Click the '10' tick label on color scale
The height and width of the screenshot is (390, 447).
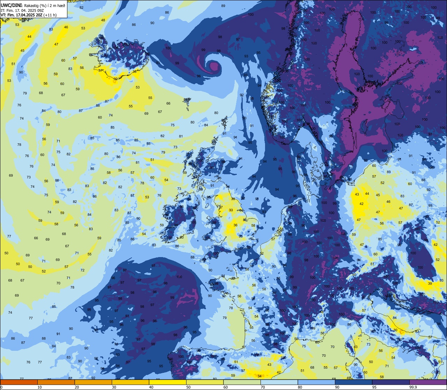(39, 387)
